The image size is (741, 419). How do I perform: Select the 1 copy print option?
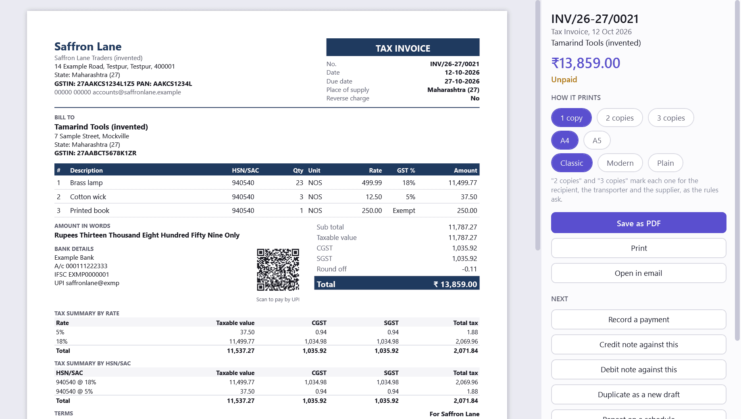[571, 118]
